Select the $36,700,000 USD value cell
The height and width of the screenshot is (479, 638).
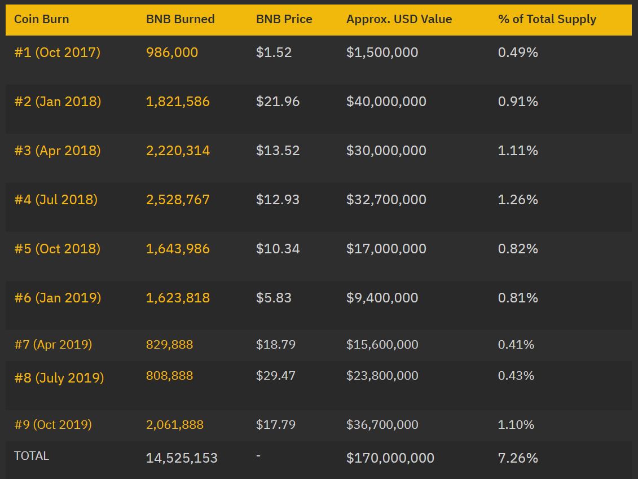pos(382,425)
